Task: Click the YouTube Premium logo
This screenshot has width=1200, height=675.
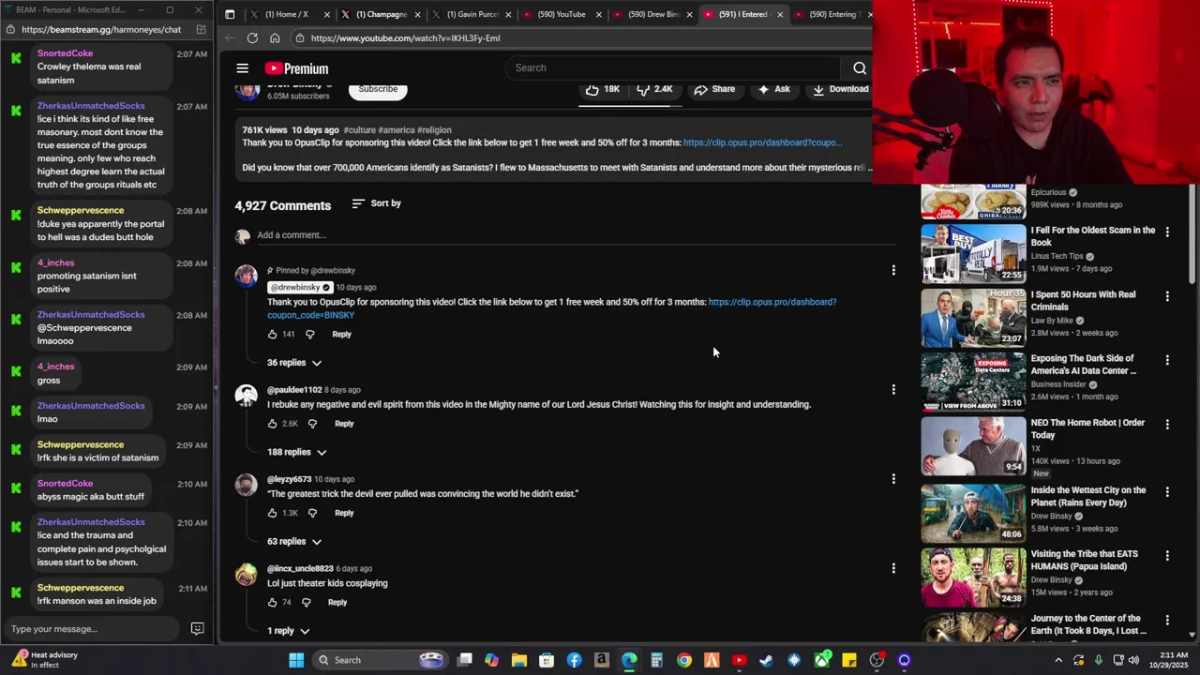Action: point(296,68)
